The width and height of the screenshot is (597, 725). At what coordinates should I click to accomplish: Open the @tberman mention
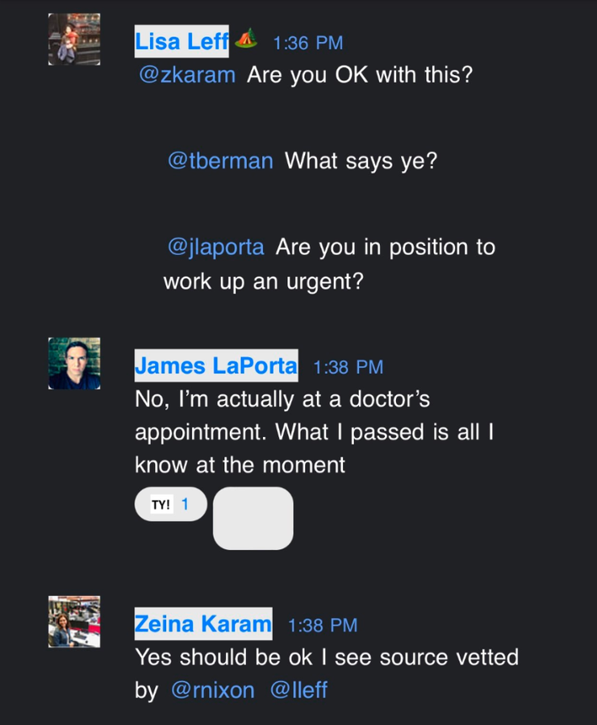220,160
